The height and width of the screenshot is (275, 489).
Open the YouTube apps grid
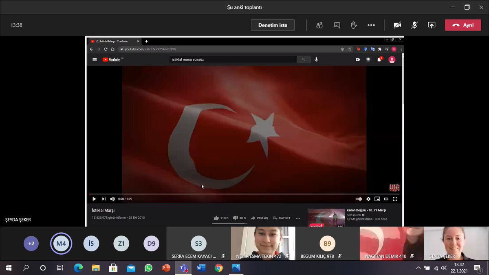tap(368, 59)
